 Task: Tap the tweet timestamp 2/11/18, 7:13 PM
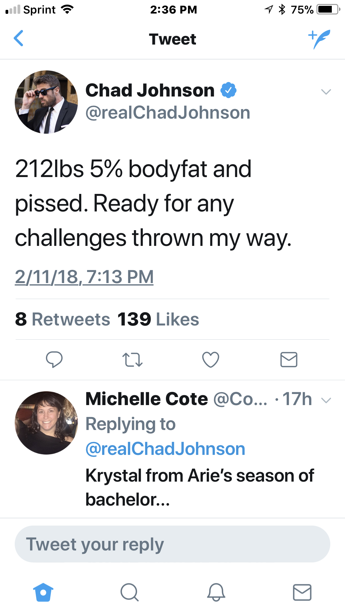(x=84, y=277)
